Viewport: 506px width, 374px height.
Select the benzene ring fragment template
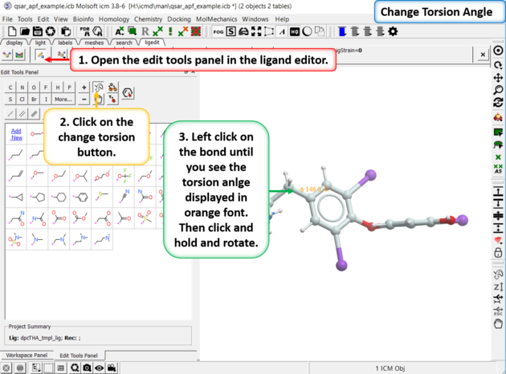[81, 197]
